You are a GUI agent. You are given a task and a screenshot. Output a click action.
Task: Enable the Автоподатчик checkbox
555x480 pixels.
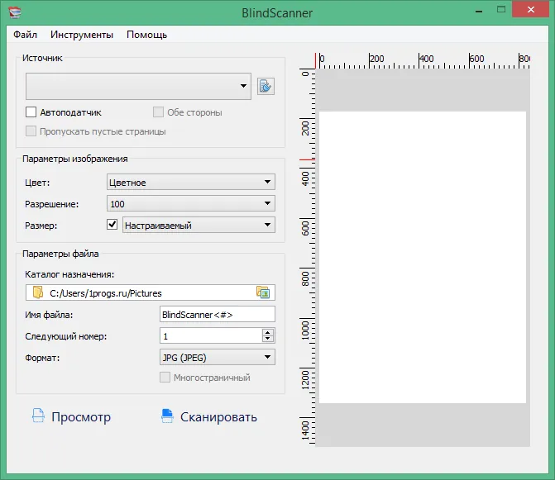point(31,112)
